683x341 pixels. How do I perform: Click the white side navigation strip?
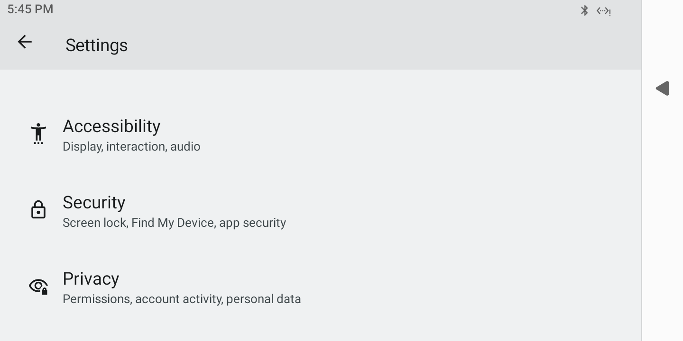[x=663, y=213]
